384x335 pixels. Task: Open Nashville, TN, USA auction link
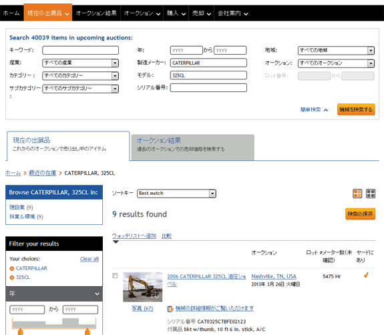point(274,276)
